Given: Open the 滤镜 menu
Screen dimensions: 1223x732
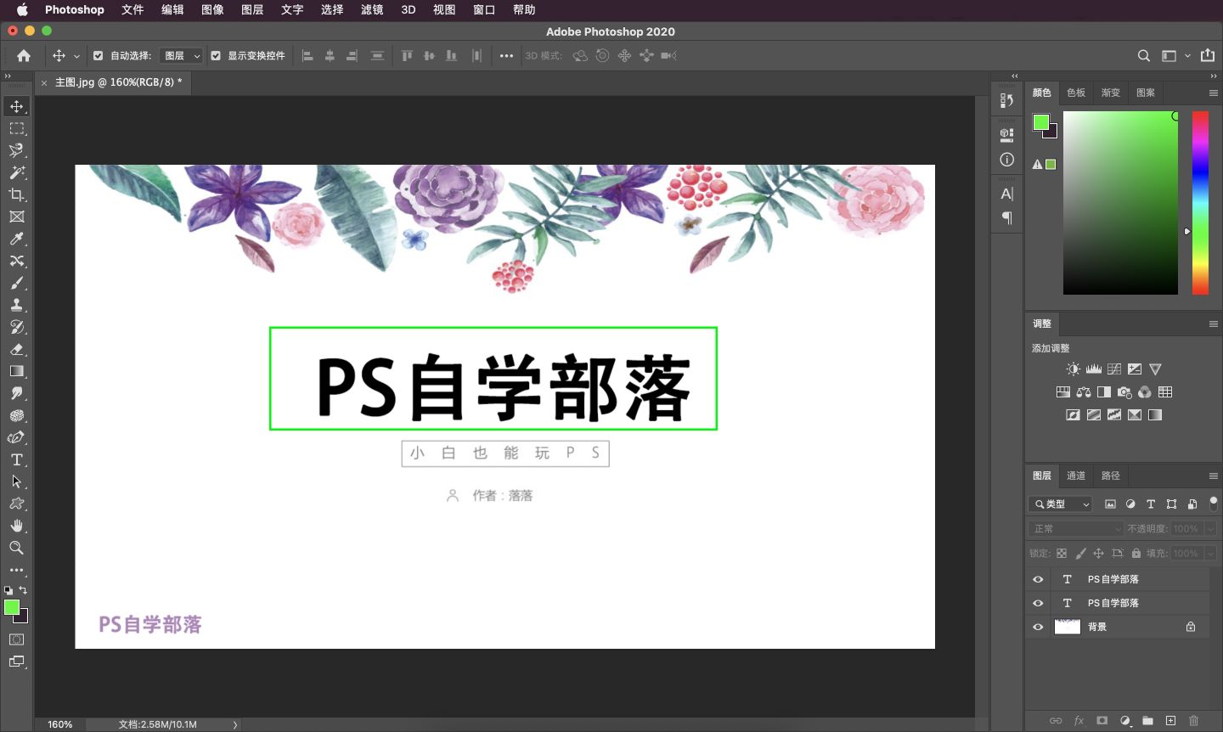Looking at the screenshot, I should tap(371, 9).
